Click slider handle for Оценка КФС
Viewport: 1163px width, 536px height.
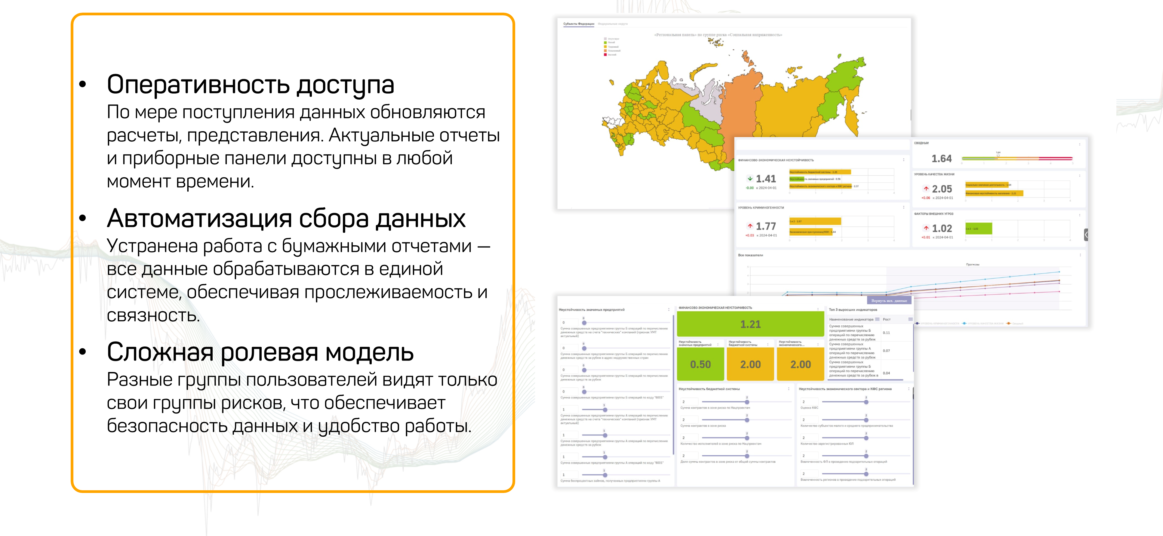pyautogui.click(x=866, y=402)
